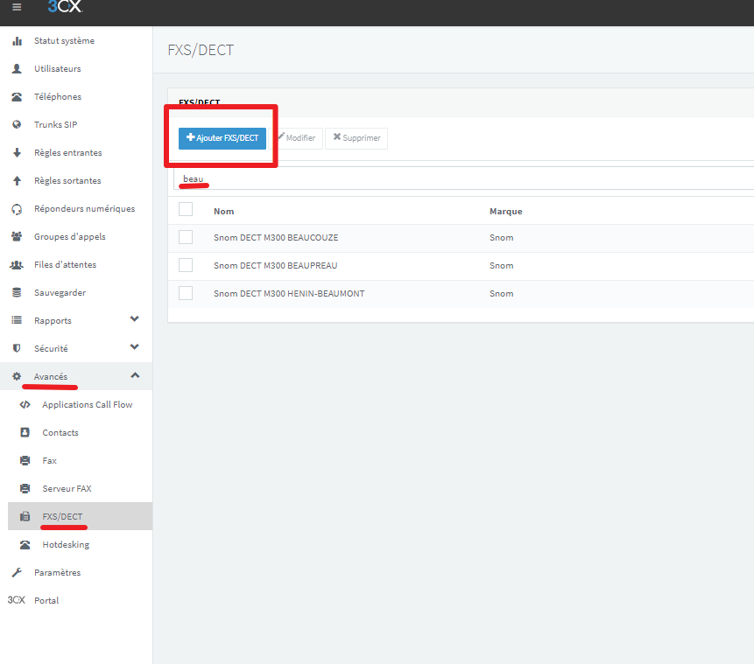Viewport: 754px width, 664px height.
Task: Click the 3CX logo in header
Action: click(65, 6)
